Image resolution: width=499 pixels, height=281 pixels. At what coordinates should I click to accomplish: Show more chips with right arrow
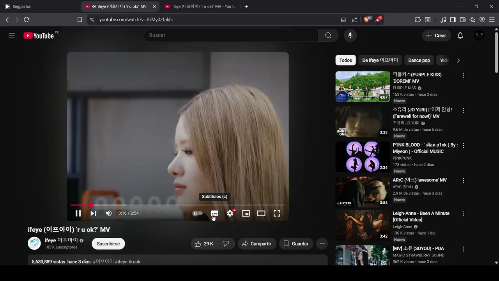pos(458,60)
